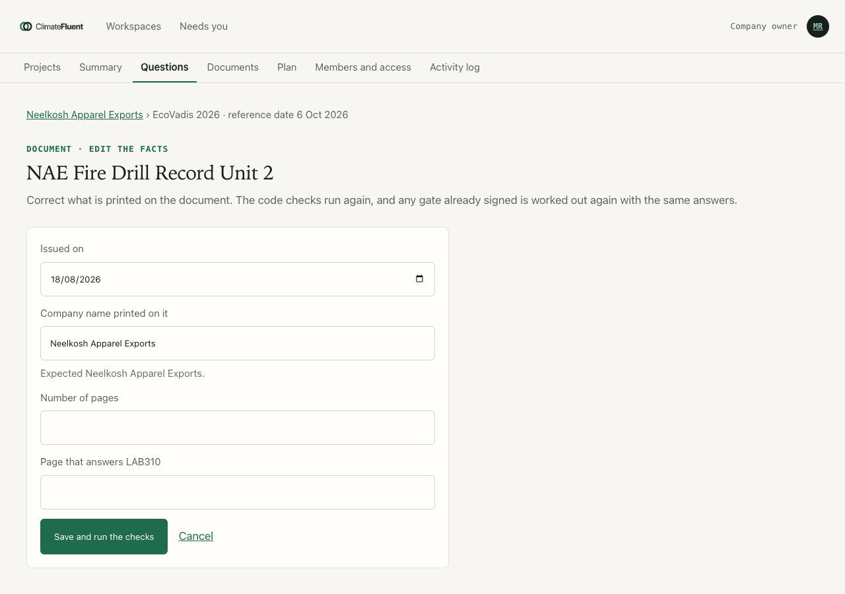The image size is (845, 594).
Task: Click the Page that answers LAB310 label
Action: coord(100,462)
